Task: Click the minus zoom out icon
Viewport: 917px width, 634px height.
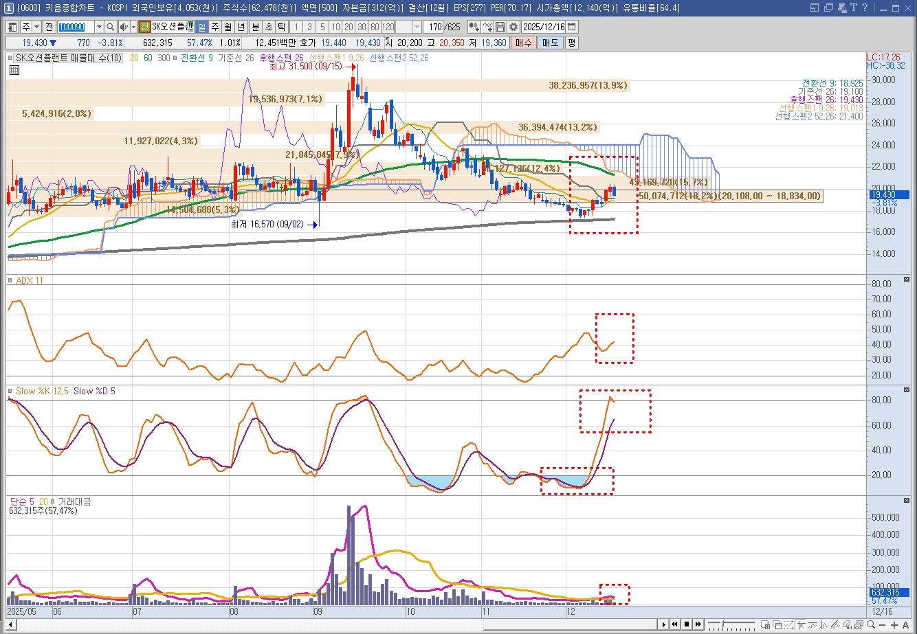Action: click(882, 624)
